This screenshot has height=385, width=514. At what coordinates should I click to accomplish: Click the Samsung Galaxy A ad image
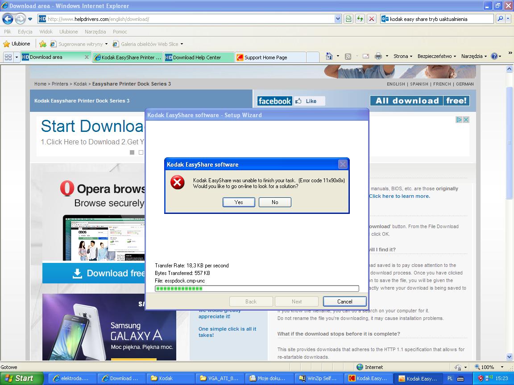pyautogui.click(x=109, y=327)
